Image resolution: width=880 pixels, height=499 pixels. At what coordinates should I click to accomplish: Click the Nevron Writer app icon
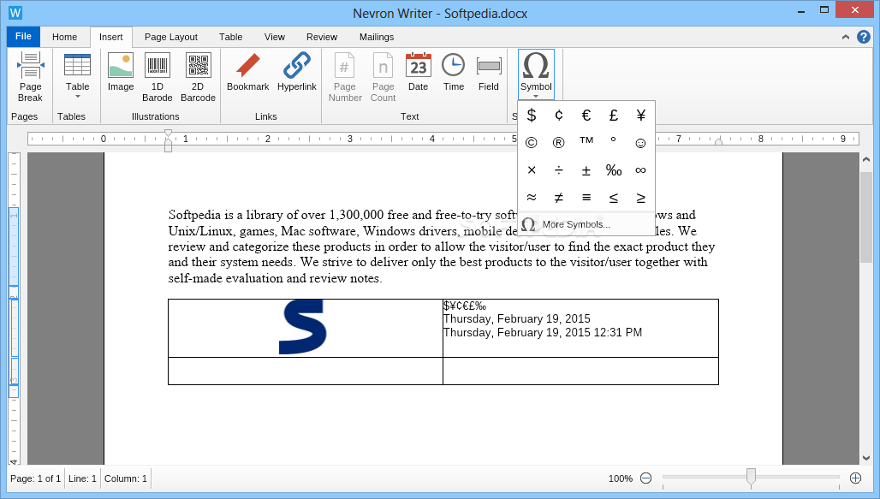tap(15, 12)
